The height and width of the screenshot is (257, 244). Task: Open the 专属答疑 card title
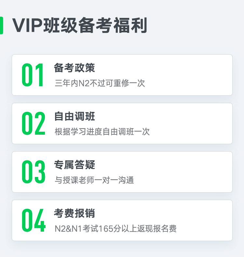click(75, 165)
